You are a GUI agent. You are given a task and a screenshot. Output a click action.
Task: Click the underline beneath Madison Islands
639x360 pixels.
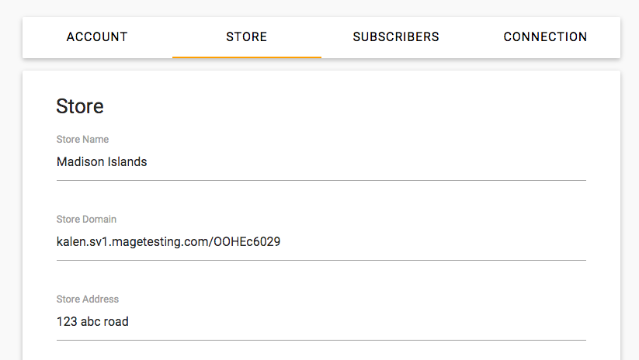pos(321,180)
